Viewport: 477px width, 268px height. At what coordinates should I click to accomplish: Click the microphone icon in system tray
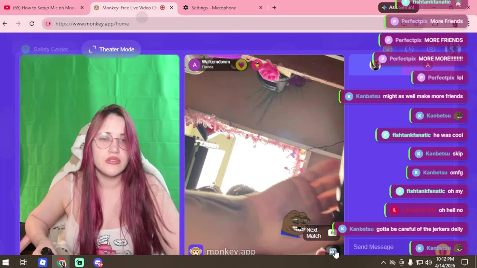(x=410, y=262)
